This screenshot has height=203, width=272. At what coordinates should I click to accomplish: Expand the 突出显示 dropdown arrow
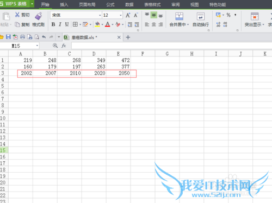click(263, 24)
